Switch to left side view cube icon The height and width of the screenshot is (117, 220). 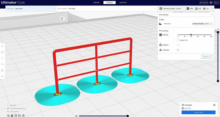(x=19, y=116)
